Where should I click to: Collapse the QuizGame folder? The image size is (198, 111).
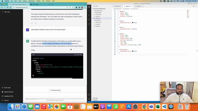click(97, 20)
